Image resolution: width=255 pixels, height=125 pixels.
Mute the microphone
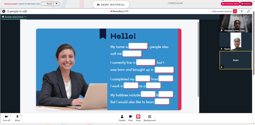(x=17, y=118)
